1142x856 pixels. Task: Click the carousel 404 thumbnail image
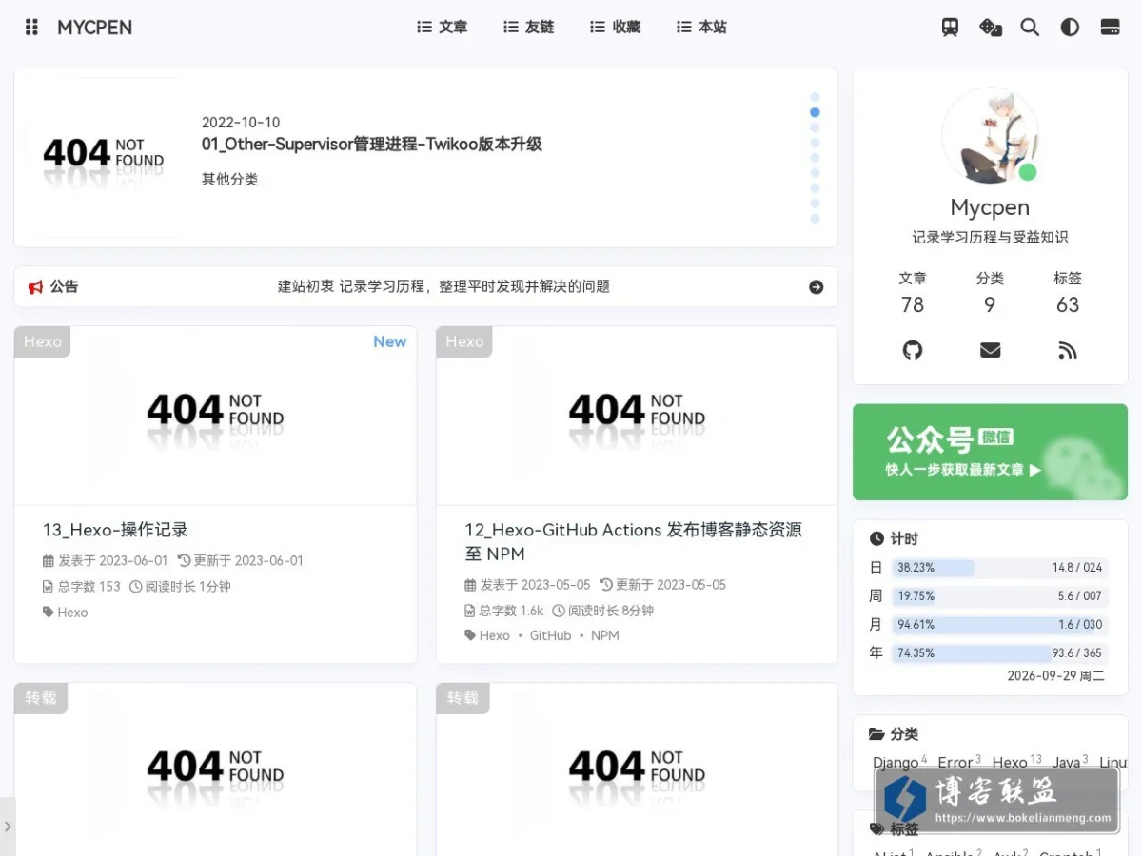coord(103,158)
